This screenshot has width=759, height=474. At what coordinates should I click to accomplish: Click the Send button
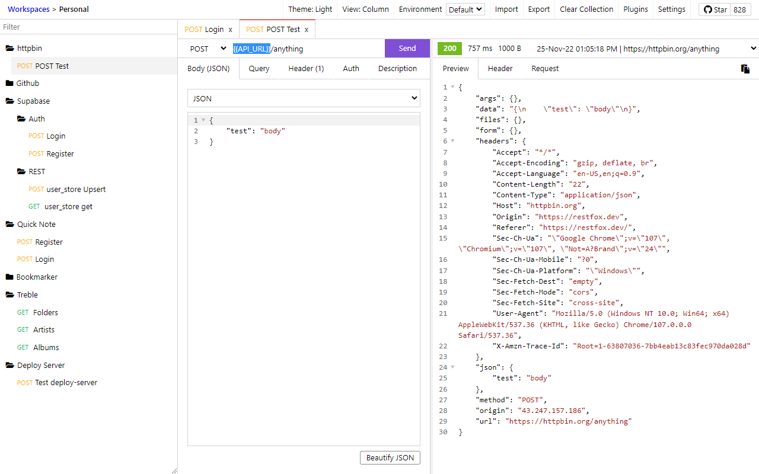click(407, 49)
